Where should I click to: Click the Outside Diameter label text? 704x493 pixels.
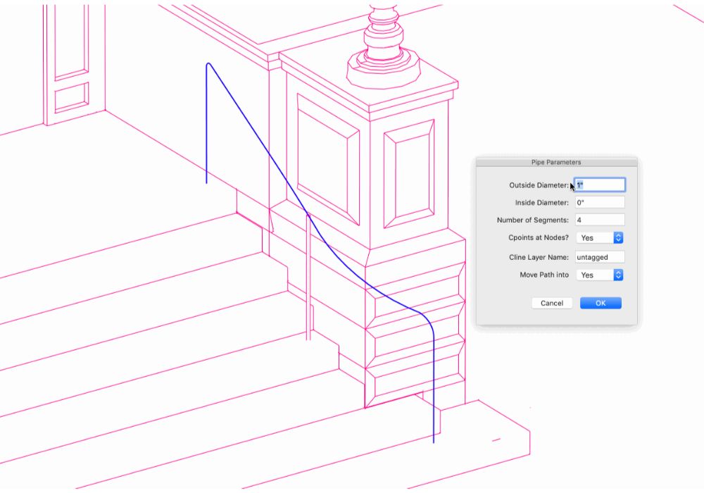coord(539,185)
